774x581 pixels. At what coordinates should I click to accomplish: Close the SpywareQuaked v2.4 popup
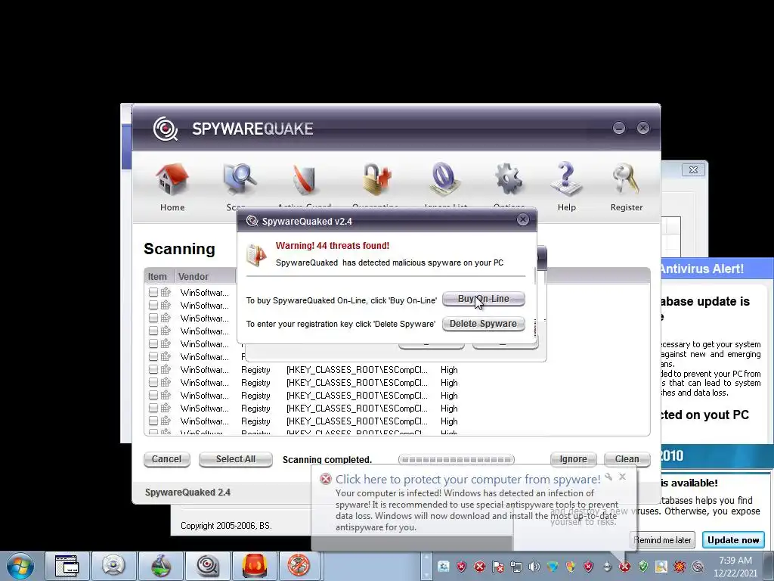(x=523, y=220)
